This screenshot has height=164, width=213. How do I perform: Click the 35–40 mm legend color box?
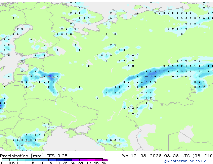83,160
